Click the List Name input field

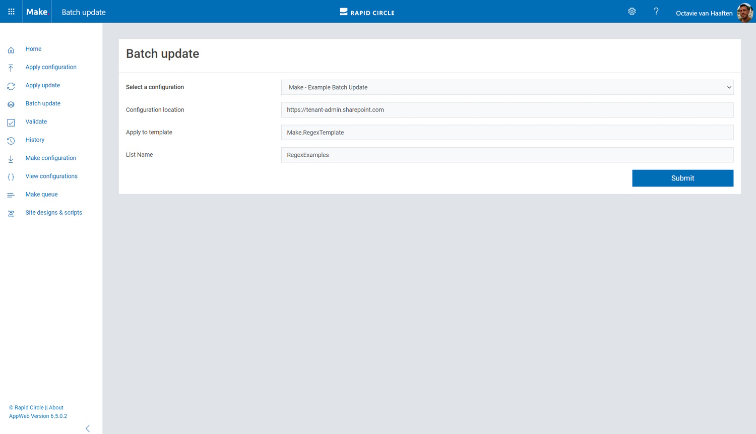coord(507,155)
